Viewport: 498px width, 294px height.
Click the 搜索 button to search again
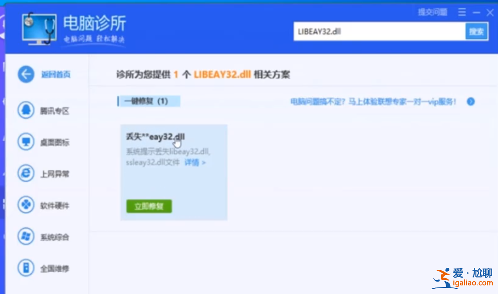477,31
